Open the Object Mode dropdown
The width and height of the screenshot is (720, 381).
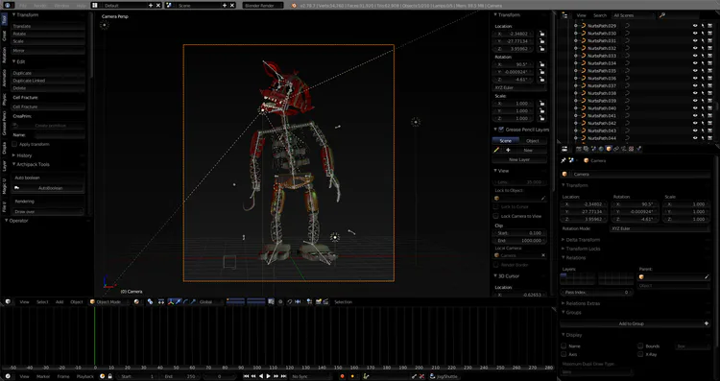pos(109,301)
